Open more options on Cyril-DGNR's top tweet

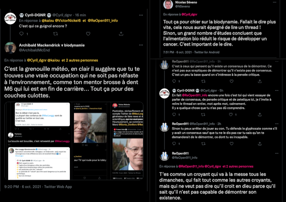[x=141, y=15]
